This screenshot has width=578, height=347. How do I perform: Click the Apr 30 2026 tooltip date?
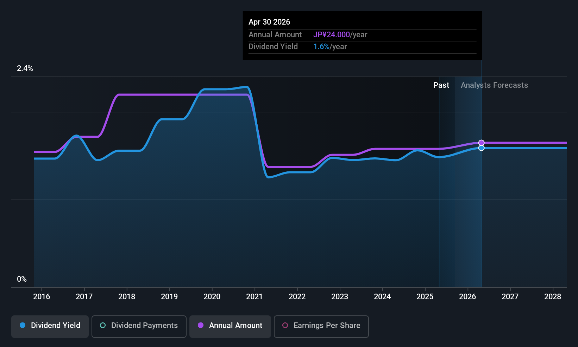[269, 22]
